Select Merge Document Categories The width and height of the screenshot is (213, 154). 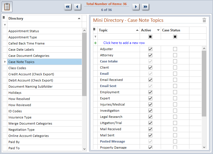[44, 123]
